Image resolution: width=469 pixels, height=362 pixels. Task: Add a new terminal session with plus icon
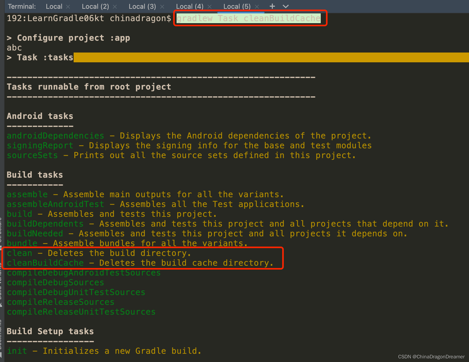[x=272, y=6]
